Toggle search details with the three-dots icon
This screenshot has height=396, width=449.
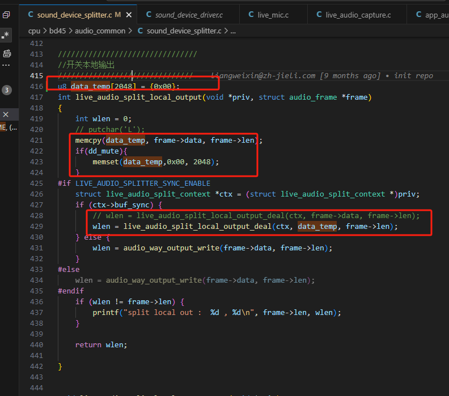[x=6, y=65]
